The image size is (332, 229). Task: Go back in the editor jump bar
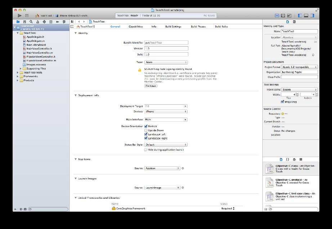(79, 22)
